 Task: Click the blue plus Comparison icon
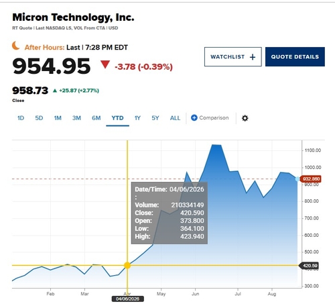(194, 117)
